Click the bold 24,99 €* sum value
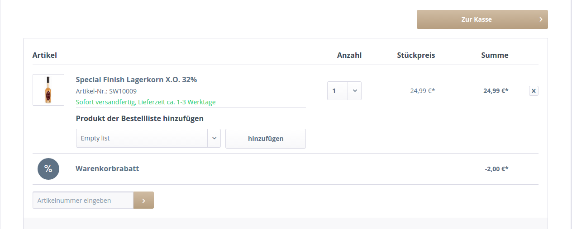The height and width of the screenshot is (229, 572). (x=496, y=91)
